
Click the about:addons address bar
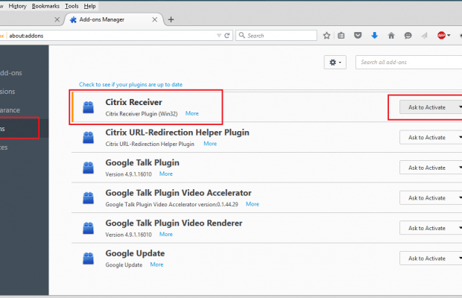click(x=112, y=36)
